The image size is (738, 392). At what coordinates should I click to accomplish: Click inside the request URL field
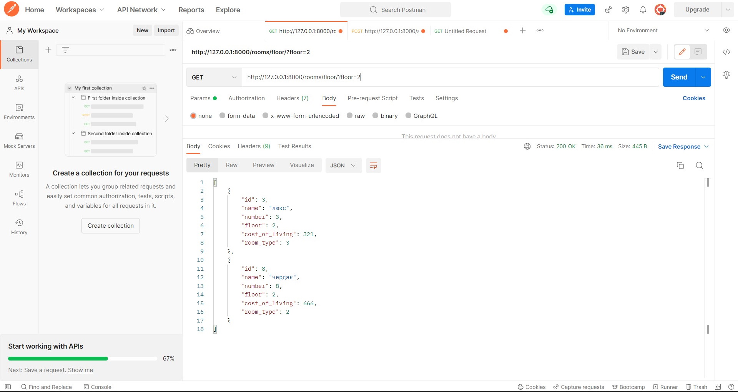[x=423, y=77]
